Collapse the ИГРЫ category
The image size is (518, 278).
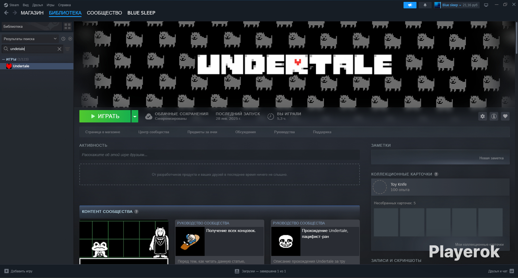pos(4,59)
